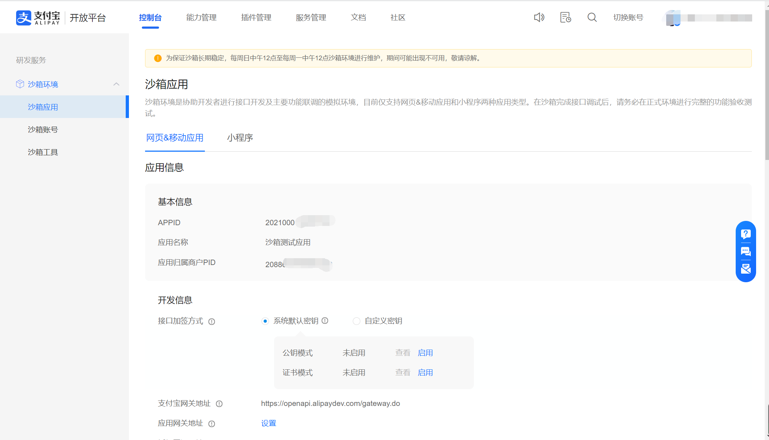The image size is (769, 440).
Task: Open 能力管理 in top navigation
Action: pyautogui.click(x=201, y=18)
